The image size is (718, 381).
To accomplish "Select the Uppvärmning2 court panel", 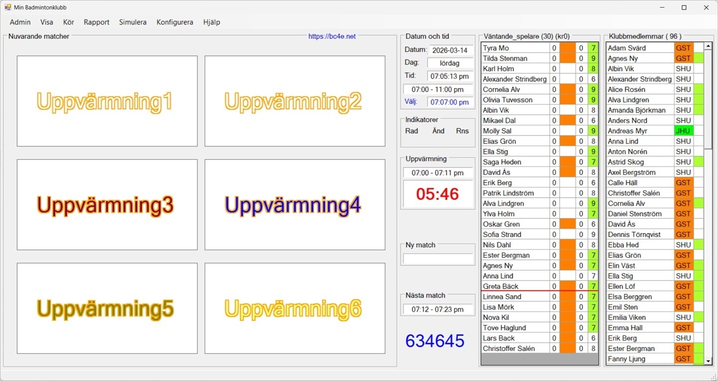I will point(295,101).
